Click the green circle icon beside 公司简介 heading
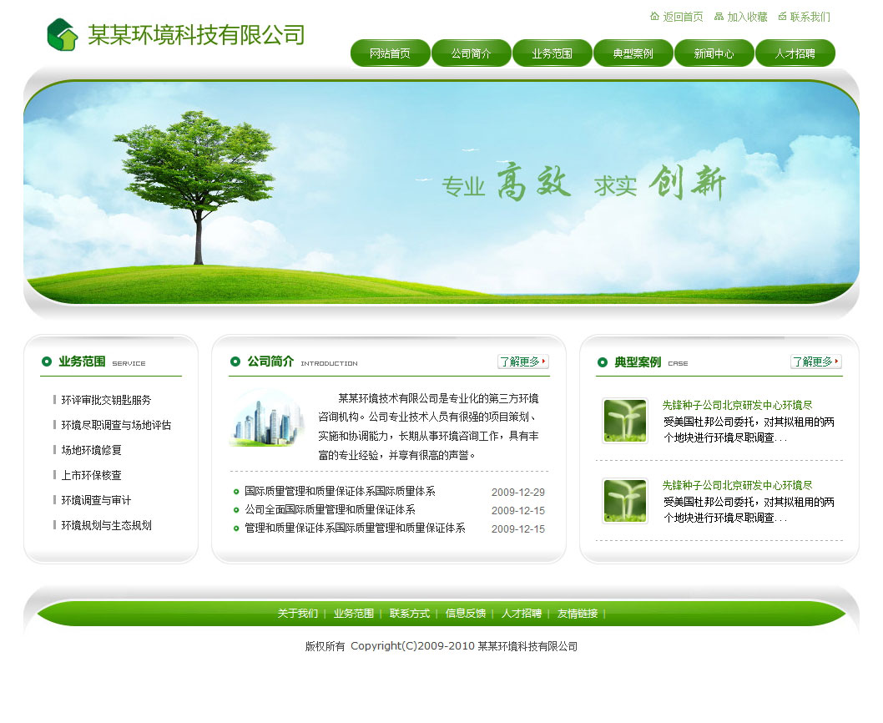883x723 pixels. coord(235,361)
